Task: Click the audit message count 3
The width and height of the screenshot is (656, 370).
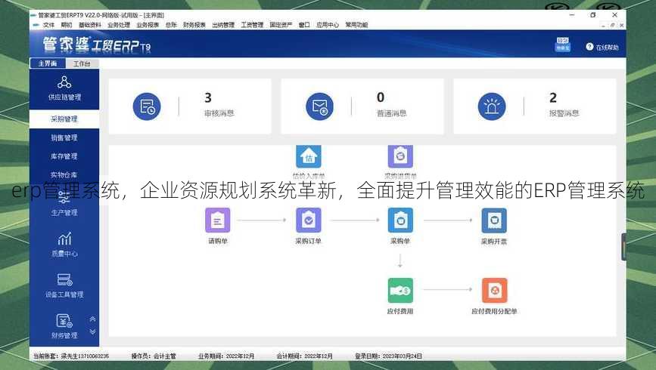Action: 208,97
